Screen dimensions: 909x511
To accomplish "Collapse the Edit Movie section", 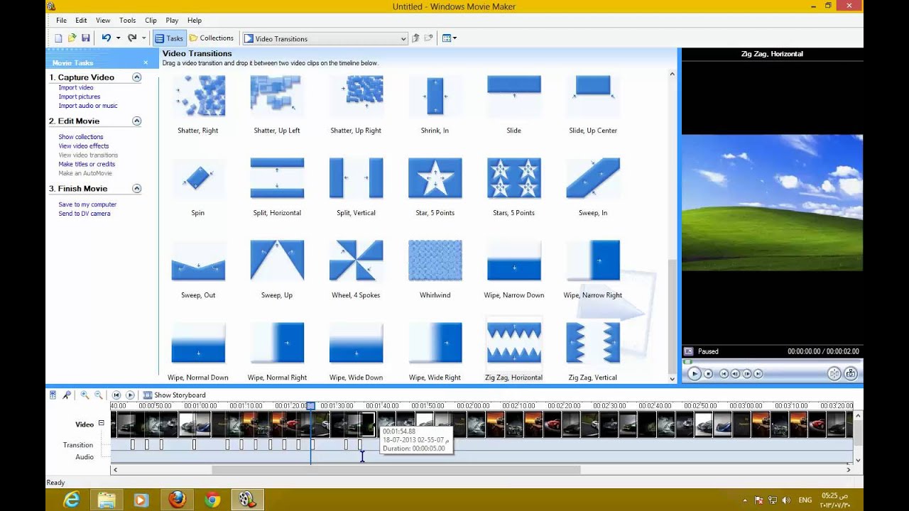I will tap(137, 121).
